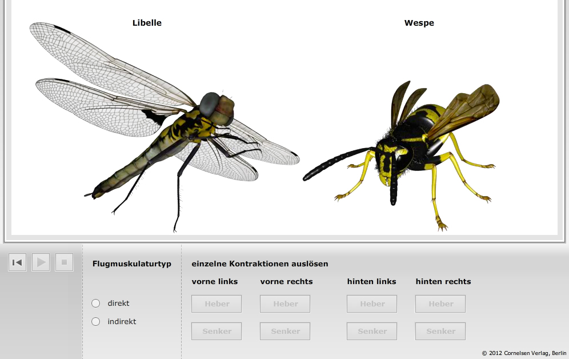Trigger Senker for vorne rechts
The image size is (569, 359).
(x=285, y=332)
